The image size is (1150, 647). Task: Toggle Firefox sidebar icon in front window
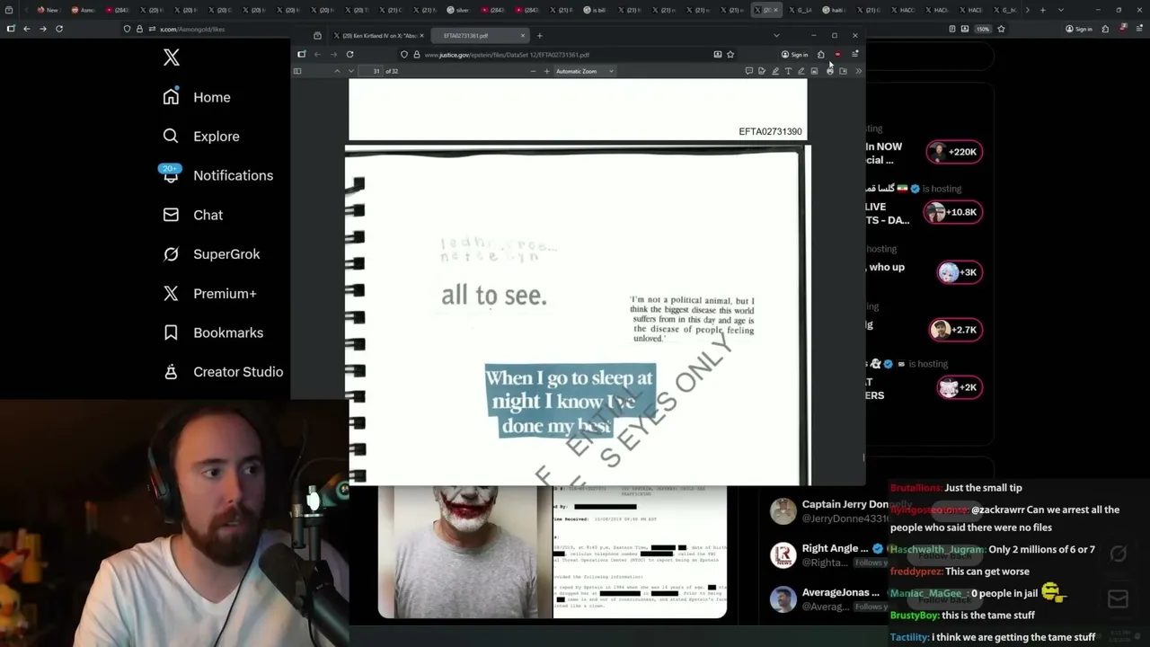point(302,54)
